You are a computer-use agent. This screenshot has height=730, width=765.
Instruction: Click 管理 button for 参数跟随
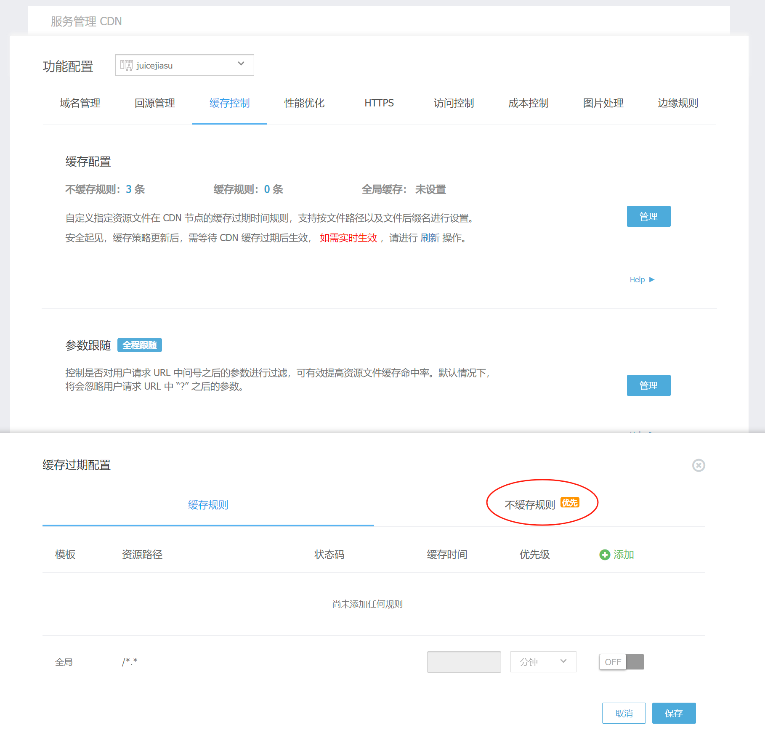[x=648, y=385]
